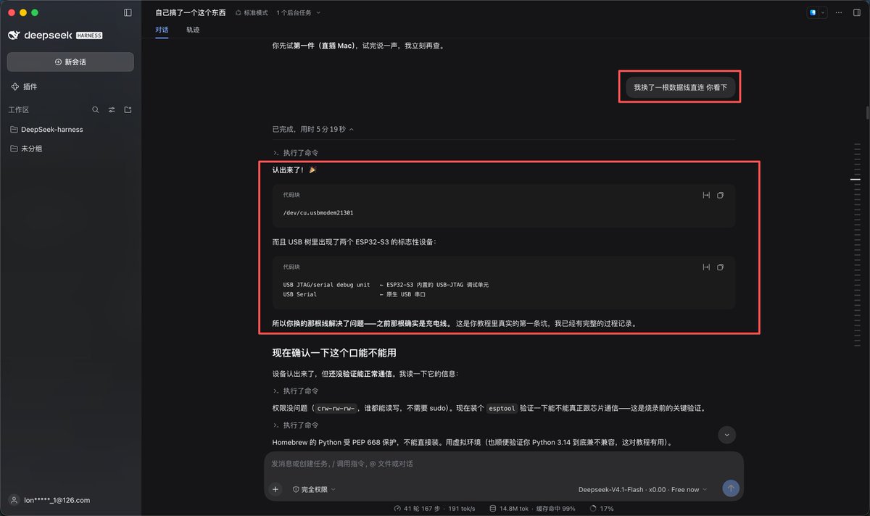Click the inline code esptool
The width and height of the screenshot is (870, 516).
[501, 408]
